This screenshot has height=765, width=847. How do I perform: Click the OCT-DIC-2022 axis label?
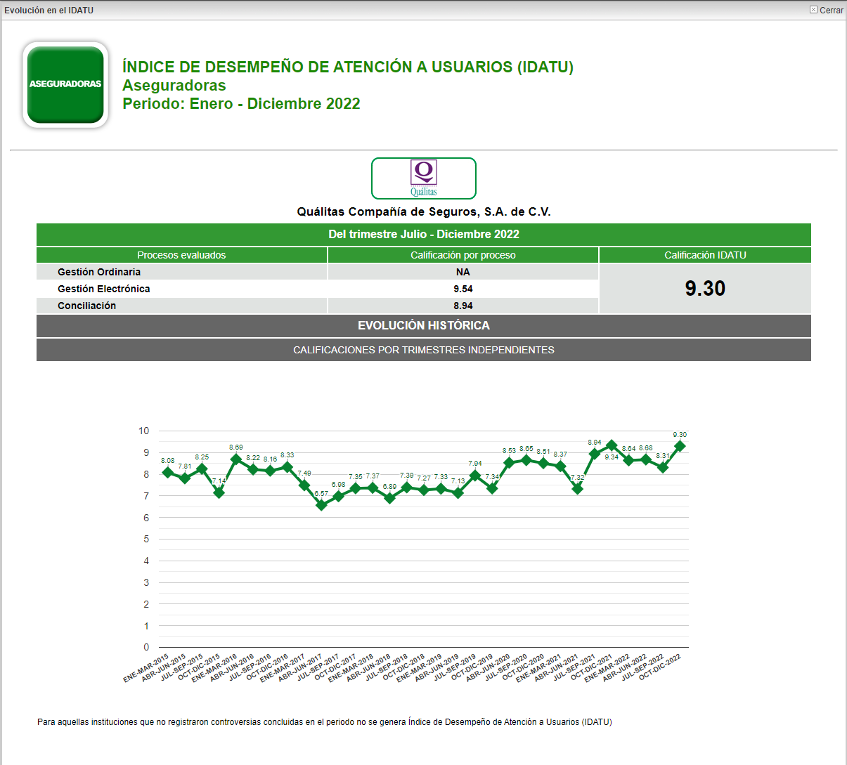pos(659,668)
